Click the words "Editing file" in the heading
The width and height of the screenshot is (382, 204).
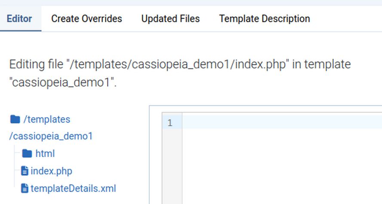point(36,65)
